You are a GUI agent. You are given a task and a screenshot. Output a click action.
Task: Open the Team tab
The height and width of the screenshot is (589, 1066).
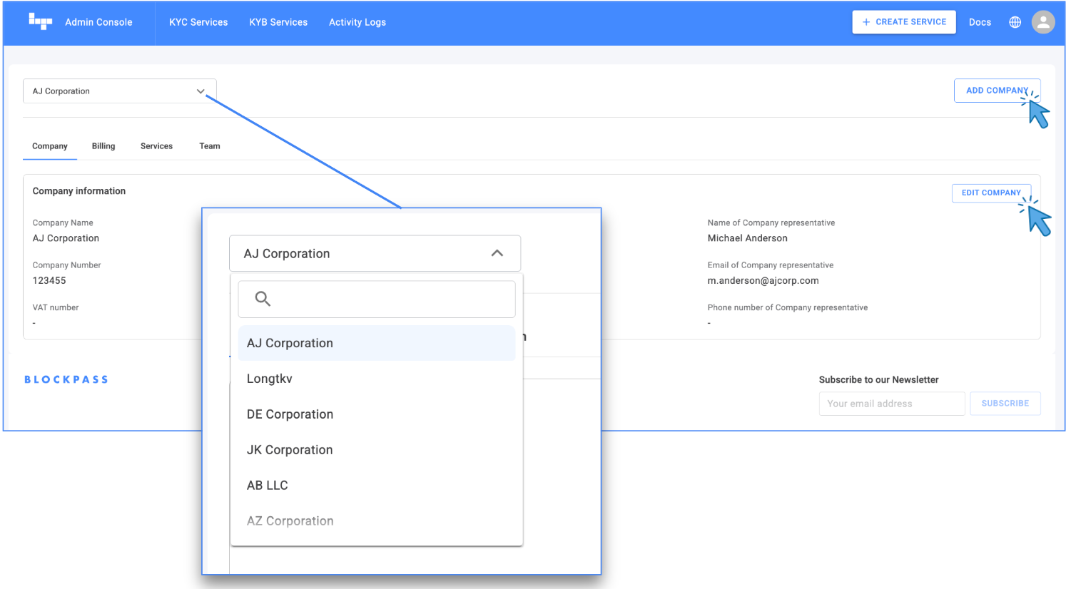tap(210, 146)
